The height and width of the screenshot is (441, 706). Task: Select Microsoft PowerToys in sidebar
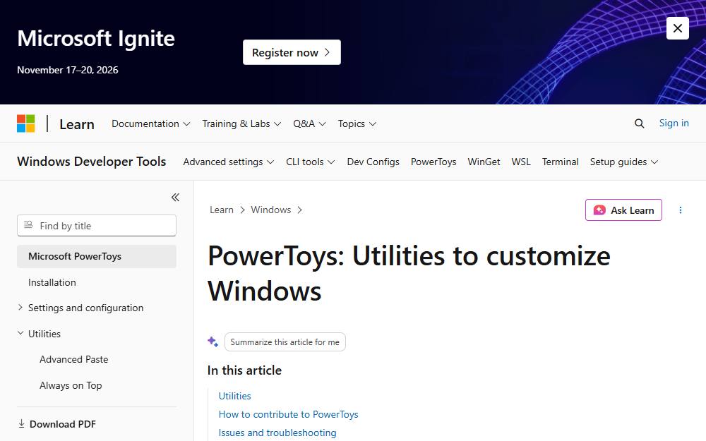coord(96,257)
